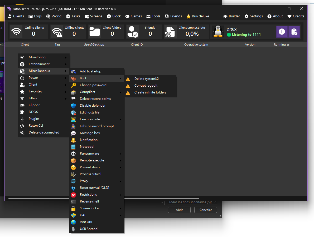This screenshot has width=314, height=237.
Task: Open the Settings menu
Action: tap(254, 16)
